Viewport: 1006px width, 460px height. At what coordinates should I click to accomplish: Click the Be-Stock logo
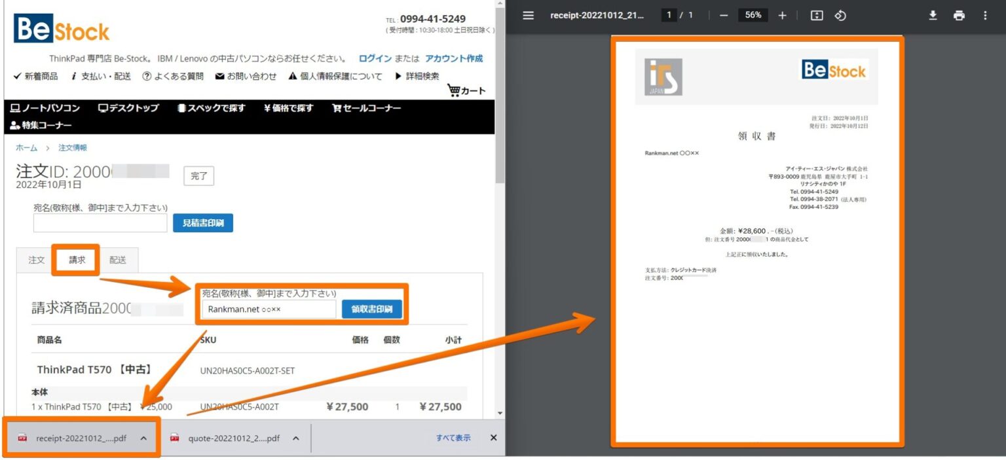point(61,28)
